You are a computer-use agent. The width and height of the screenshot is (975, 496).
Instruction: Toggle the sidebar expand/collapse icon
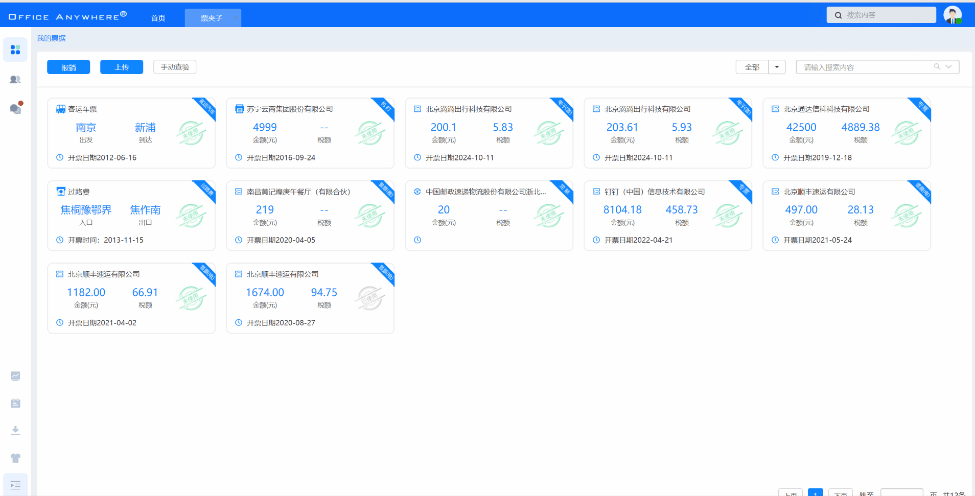tap(15, 485)
